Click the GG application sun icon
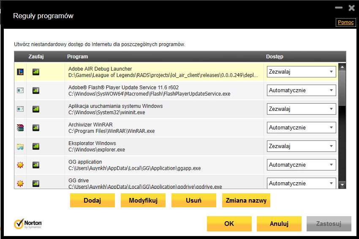 coord(20,165)
